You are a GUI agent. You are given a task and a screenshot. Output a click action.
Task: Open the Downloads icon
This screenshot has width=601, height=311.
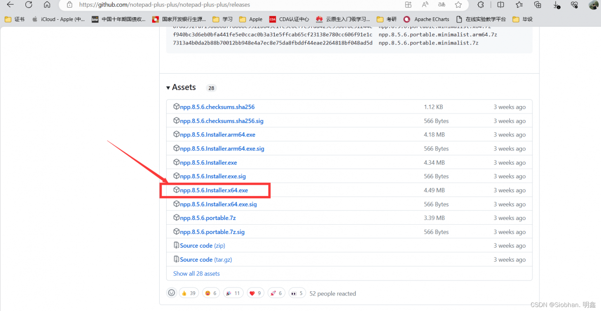pyautogui.click(x=556, y=5)
